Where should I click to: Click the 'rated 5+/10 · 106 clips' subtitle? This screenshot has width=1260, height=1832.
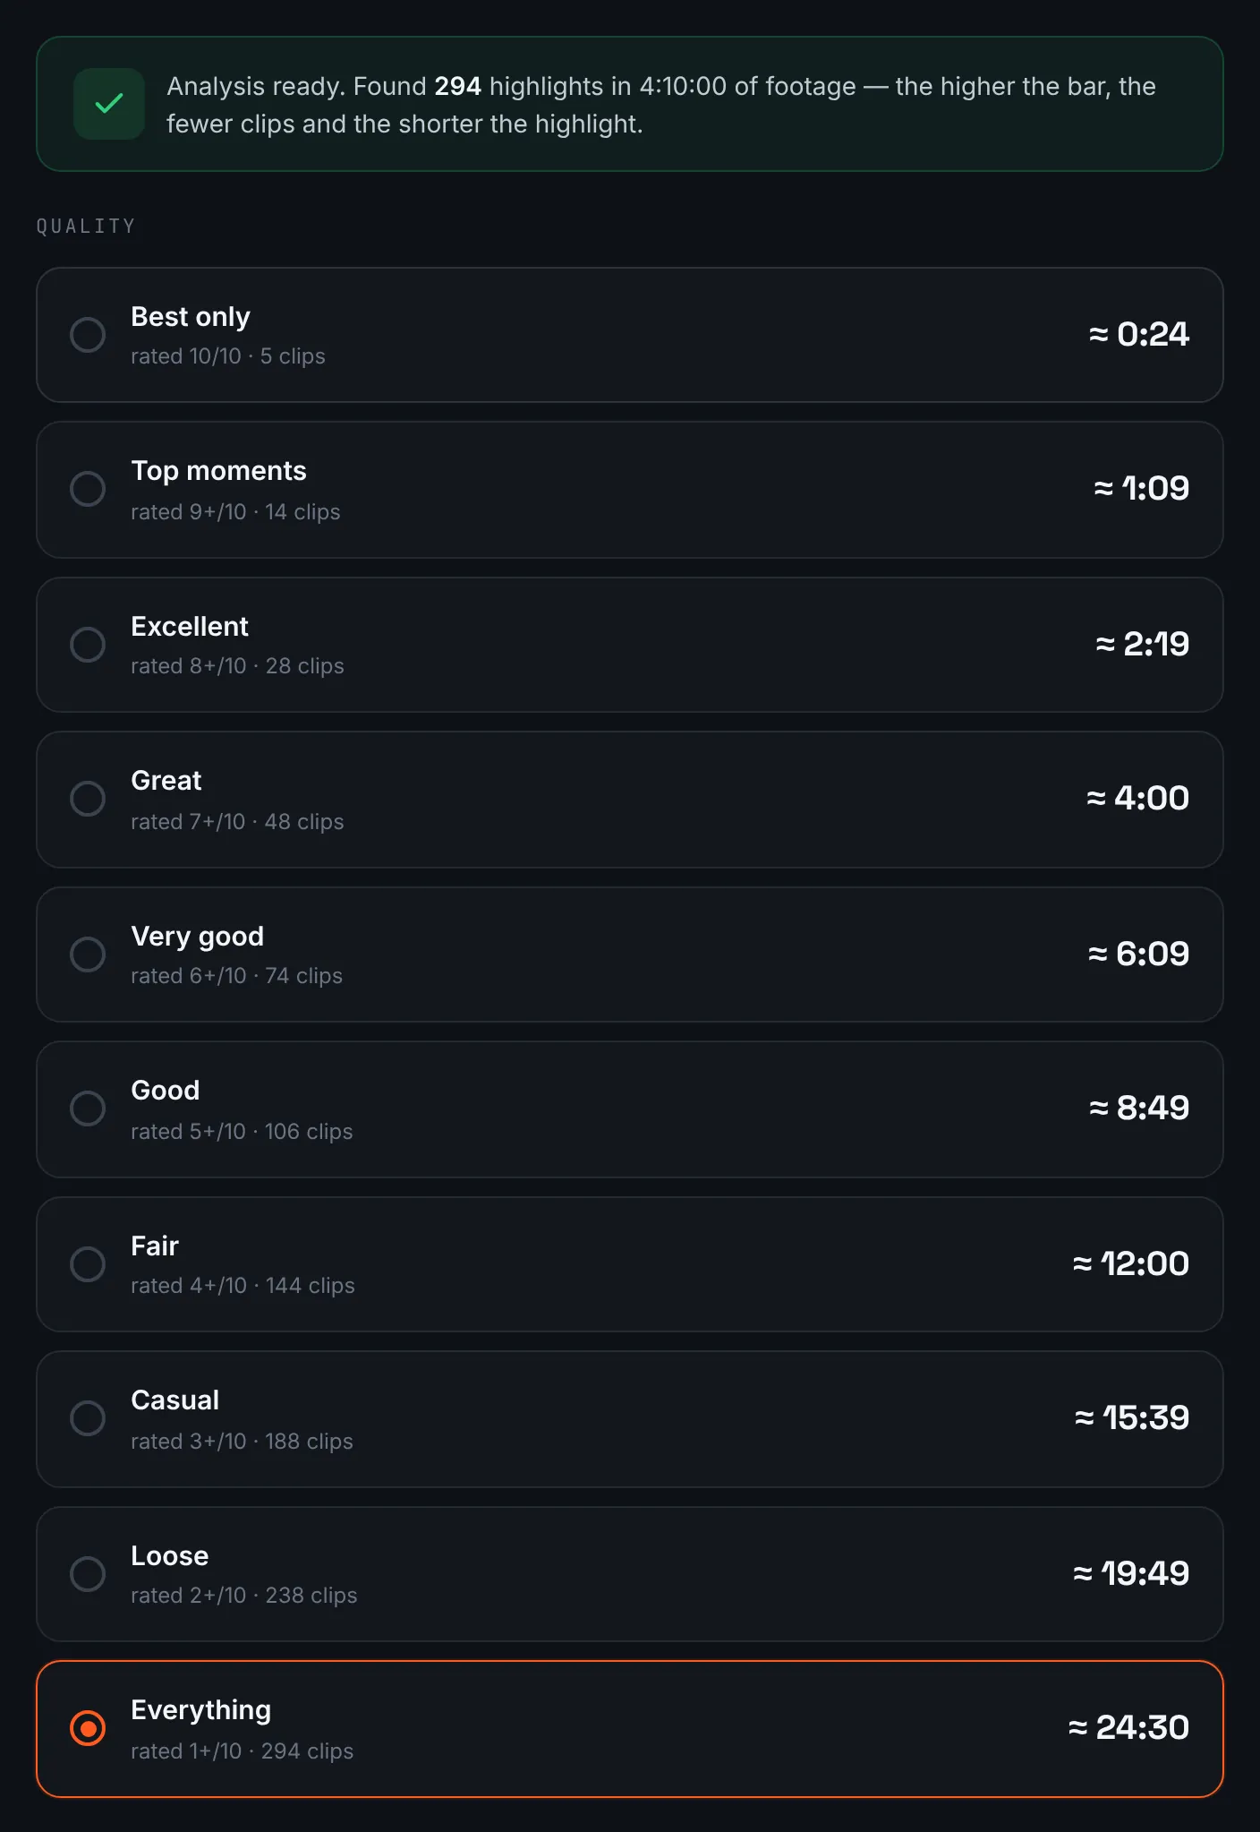coord(242,1132)
